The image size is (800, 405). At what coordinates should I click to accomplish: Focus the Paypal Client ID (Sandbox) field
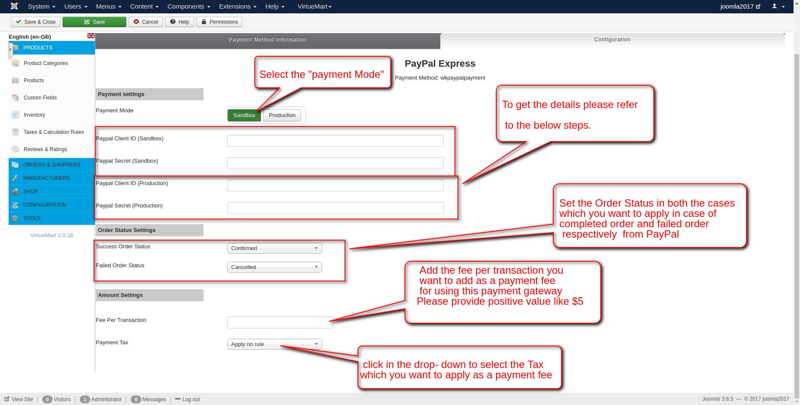pos(336,141)
